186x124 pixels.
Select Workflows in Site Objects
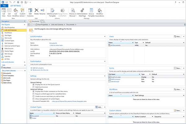[8, 33]
